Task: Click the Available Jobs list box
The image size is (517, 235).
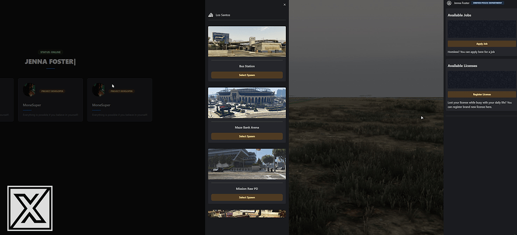Action: pos(482,29)
